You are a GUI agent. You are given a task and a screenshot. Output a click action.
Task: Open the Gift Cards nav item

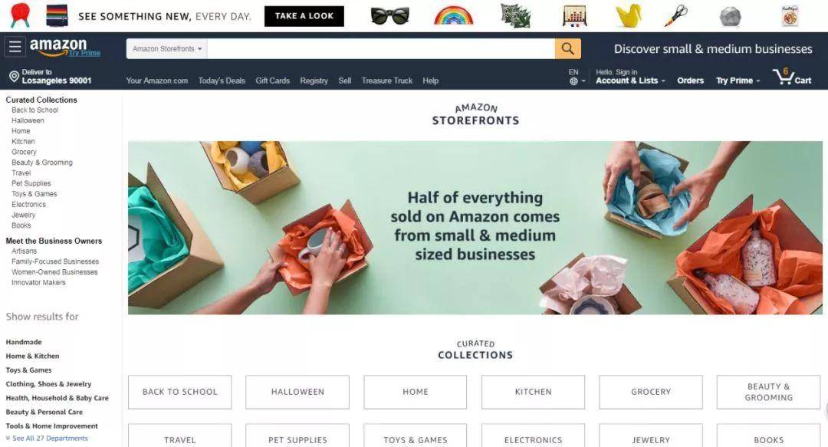click(272, 81)
